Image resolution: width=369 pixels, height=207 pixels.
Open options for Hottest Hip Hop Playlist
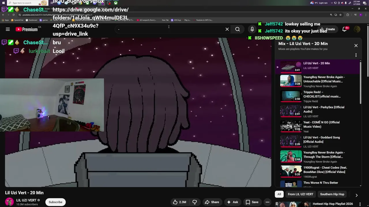click(x=360, y=204)
